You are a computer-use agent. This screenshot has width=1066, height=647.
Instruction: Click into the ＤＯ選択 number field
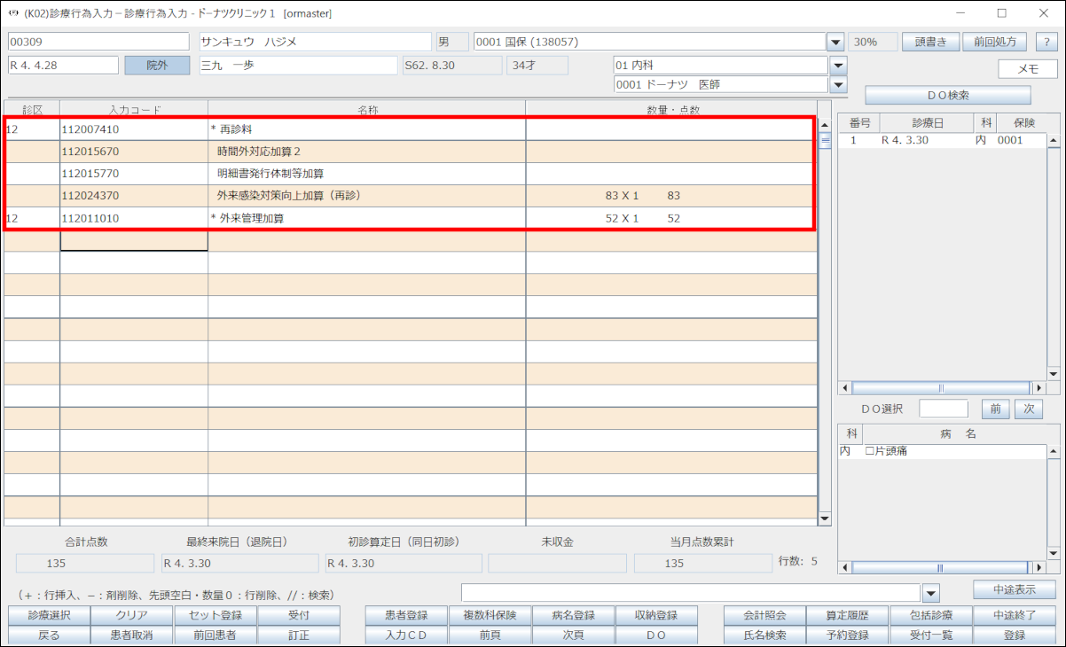(x=944, y=409)
